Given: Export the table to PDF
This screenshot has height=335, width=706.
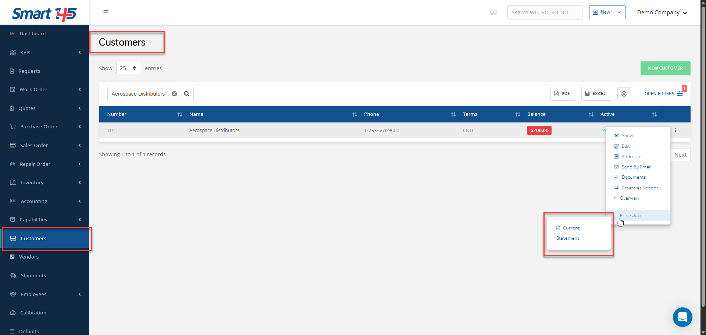Looking at the screenshot, I should pos(562,94).
